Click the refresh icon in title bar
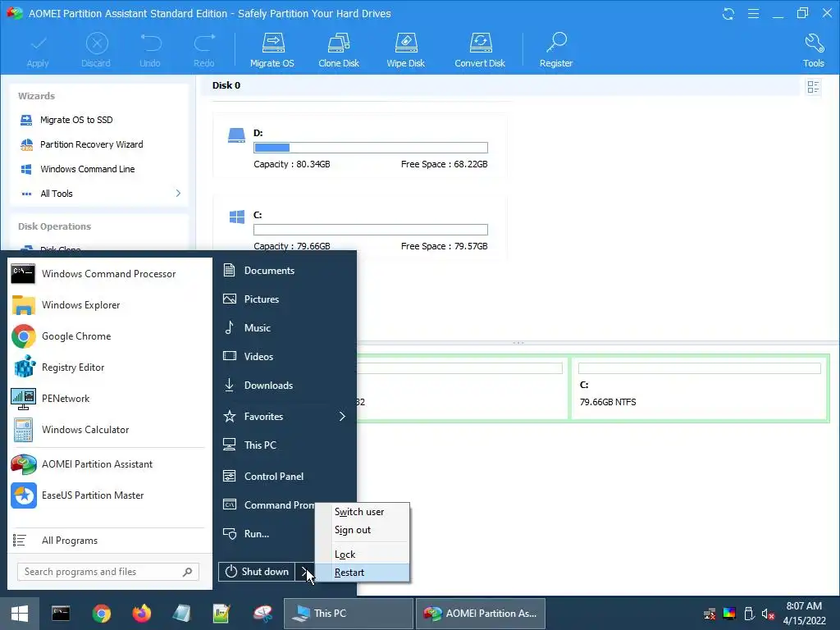This screenshot has height=630, width=840. point(728,13)
